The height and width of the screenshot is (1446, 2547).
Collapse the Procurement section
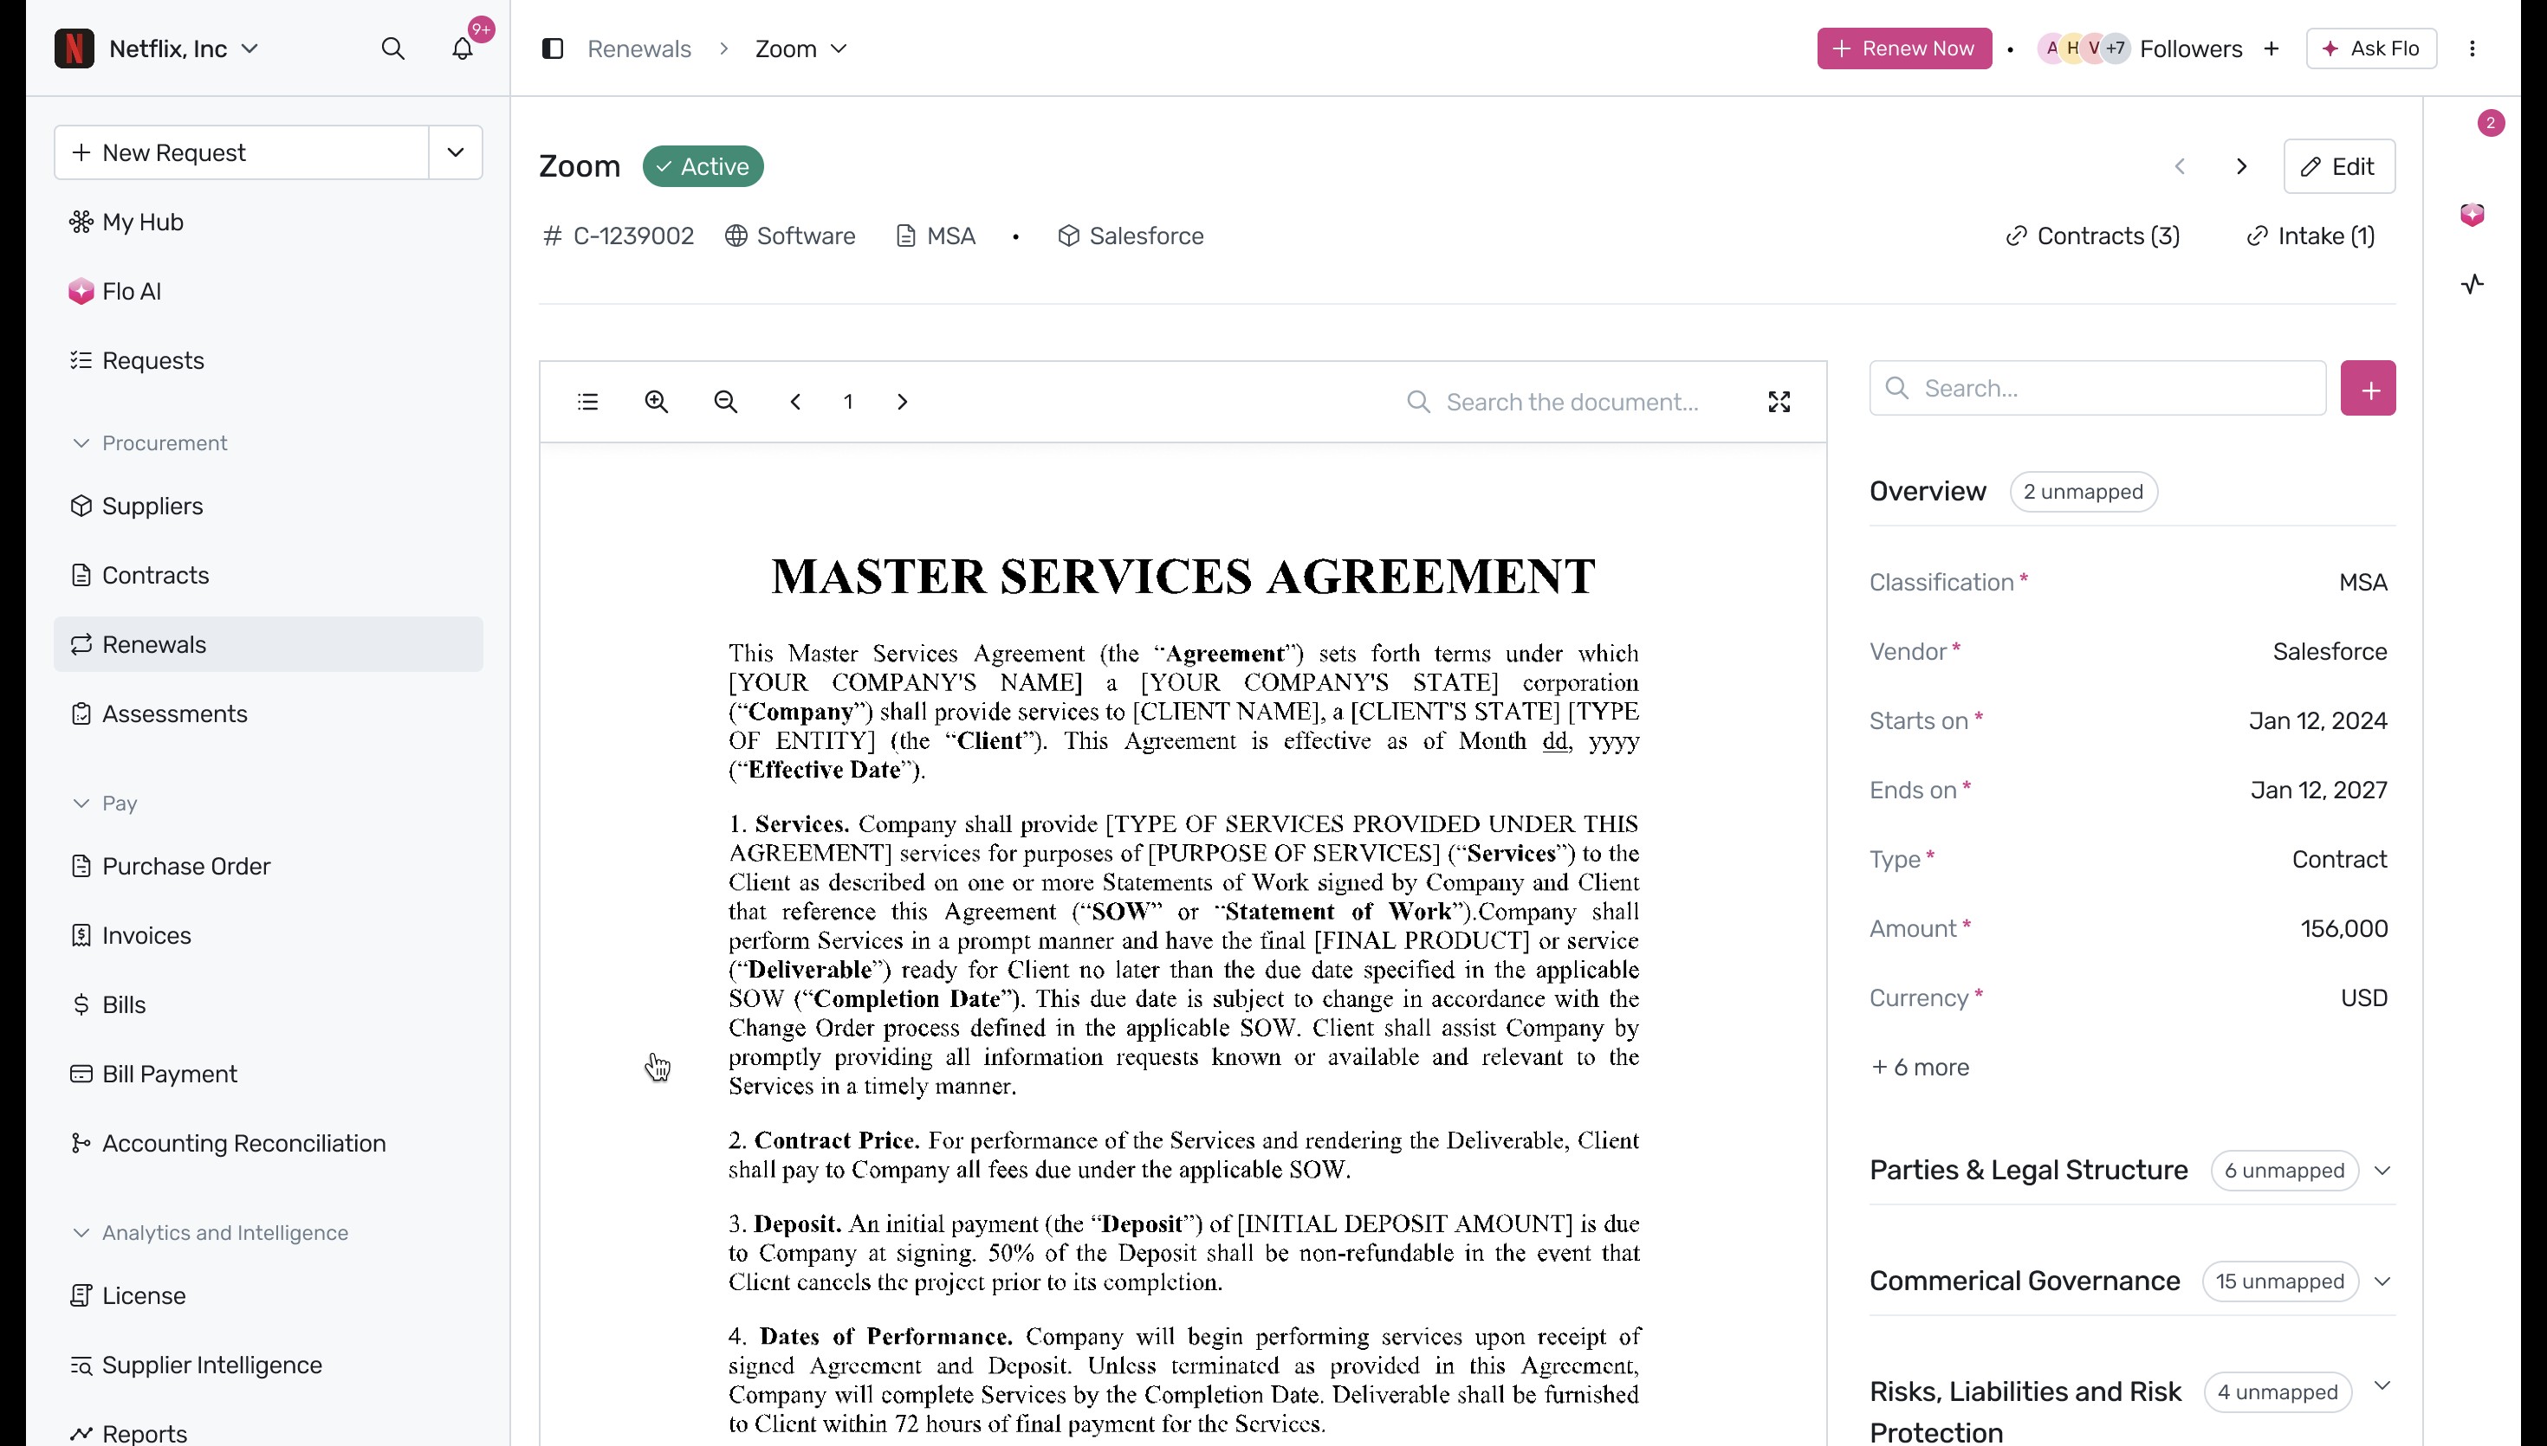tap(81, 443)
